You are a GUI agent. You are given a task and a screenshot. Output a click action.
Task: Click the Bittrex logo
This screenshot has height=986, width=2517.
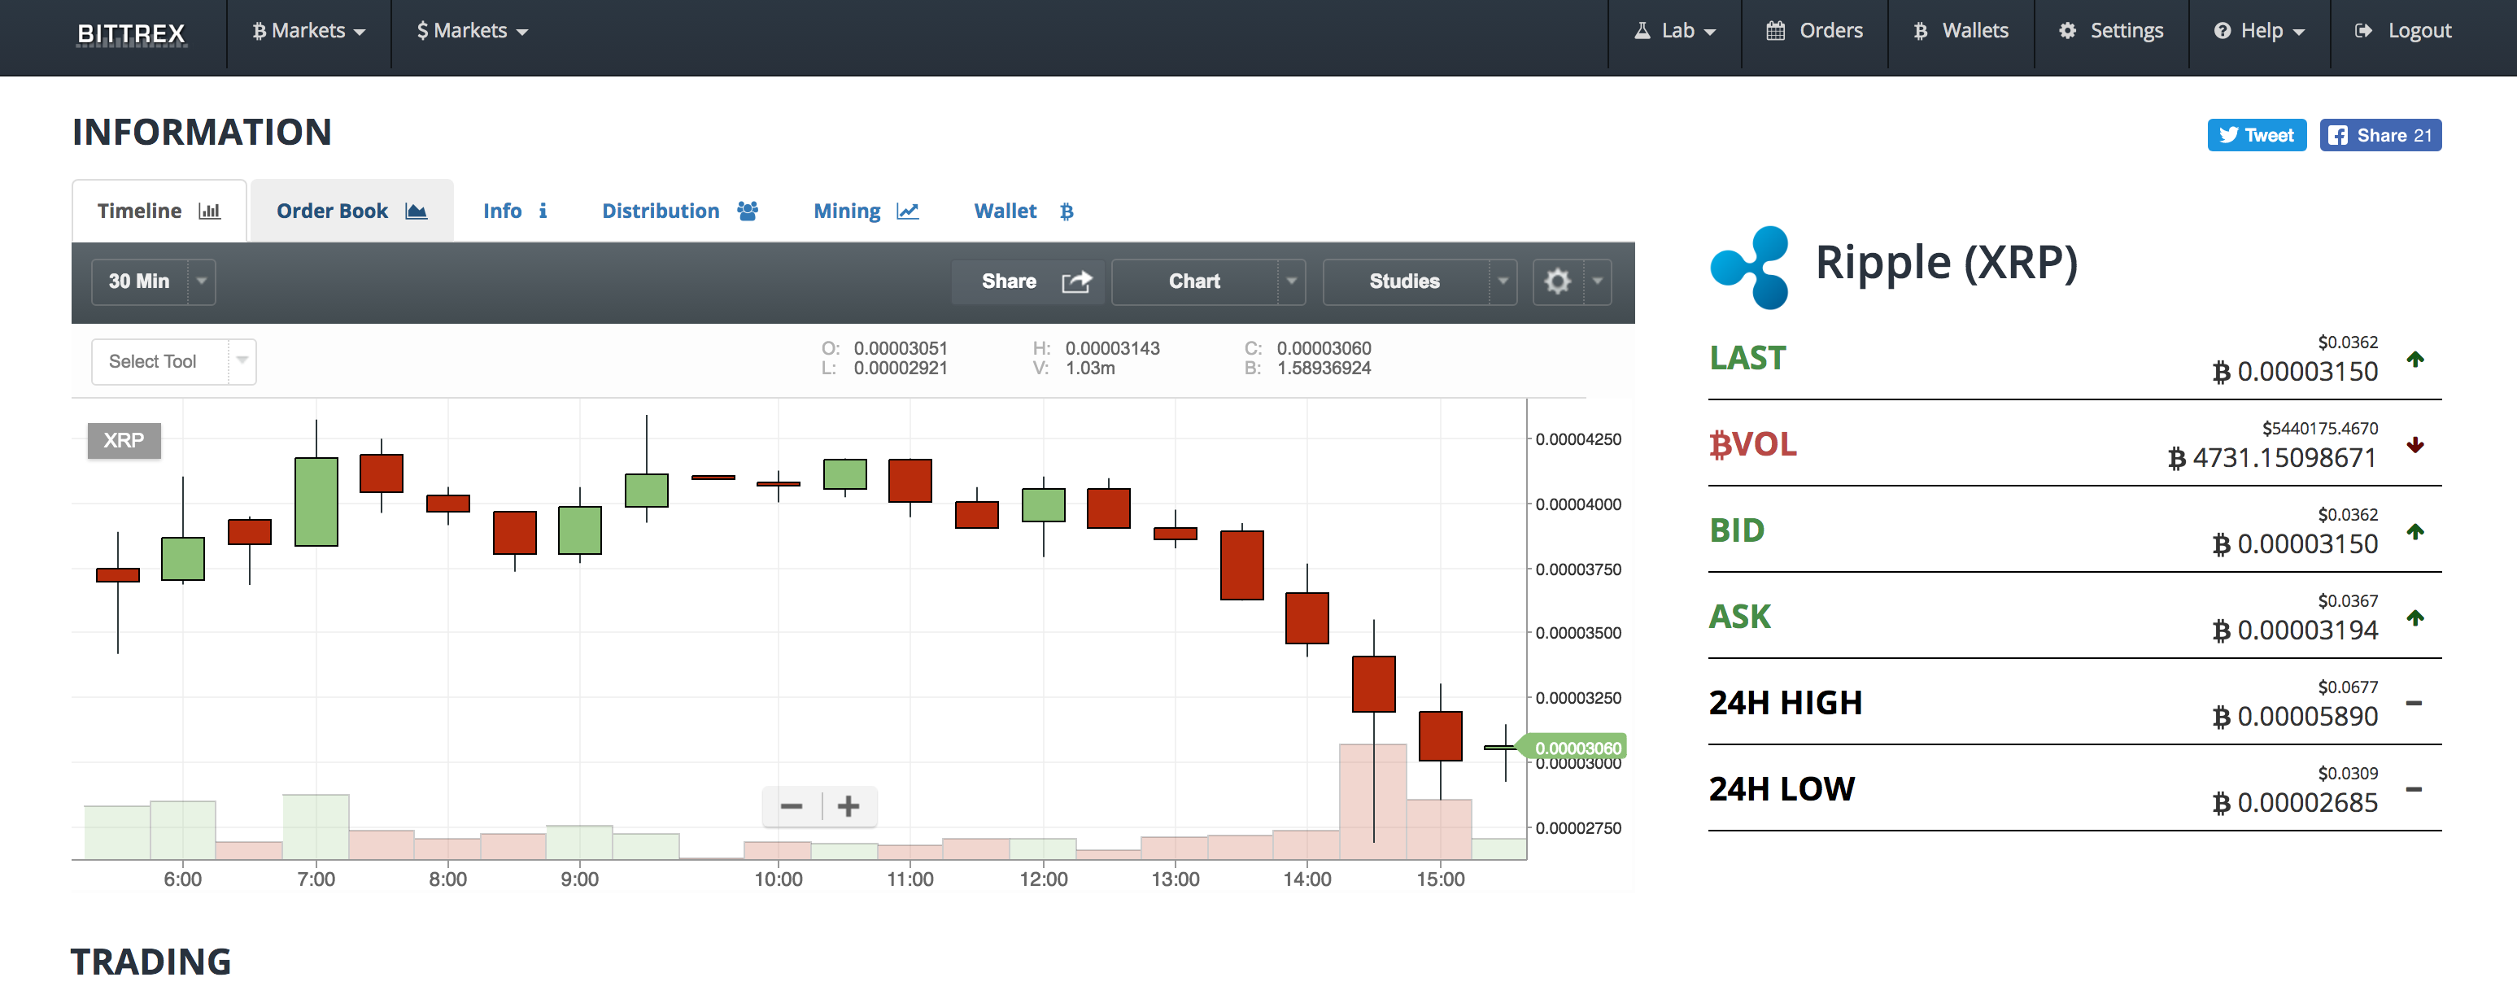(x=131, y=33)
